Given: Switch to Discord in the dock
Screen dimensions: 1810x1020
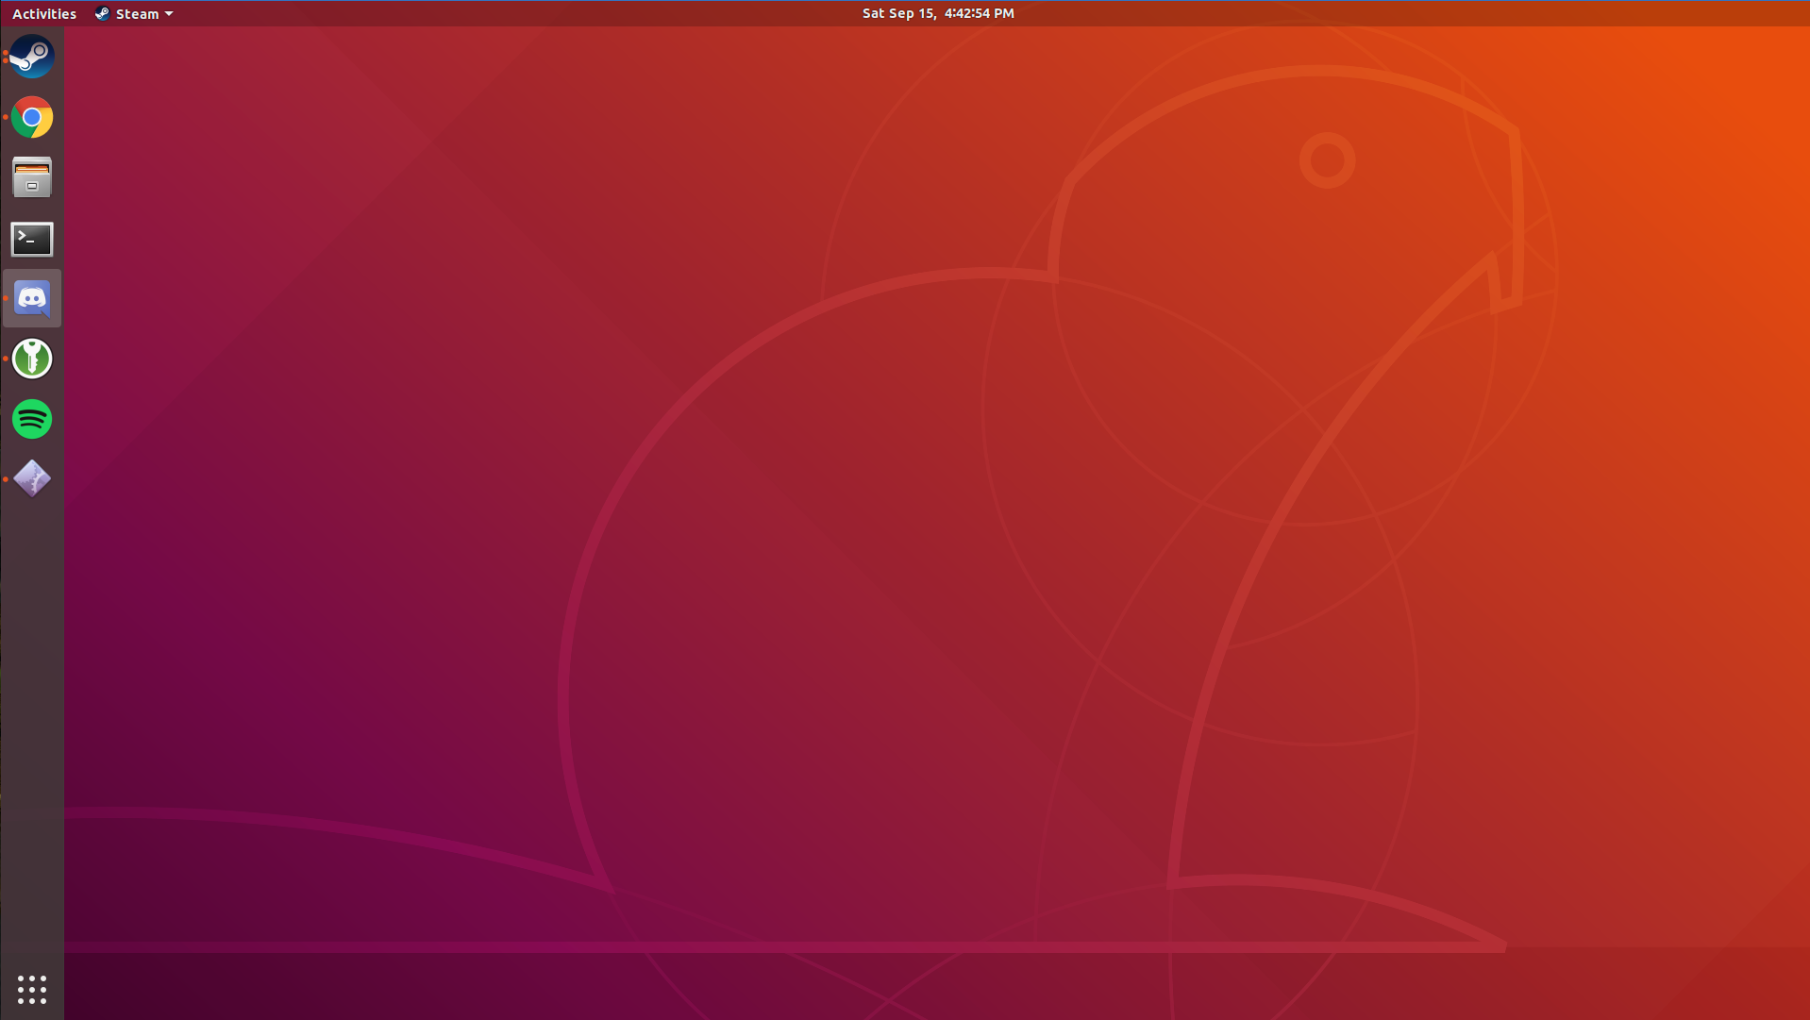Looking at the screenshot, I should click(x=32, y=298).
